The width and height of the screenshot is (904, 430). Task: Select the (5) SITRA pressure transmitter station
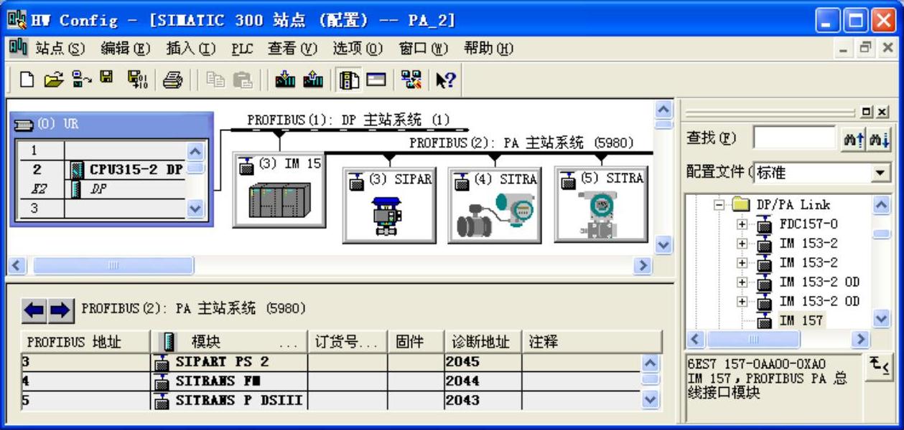click(601, 205)
